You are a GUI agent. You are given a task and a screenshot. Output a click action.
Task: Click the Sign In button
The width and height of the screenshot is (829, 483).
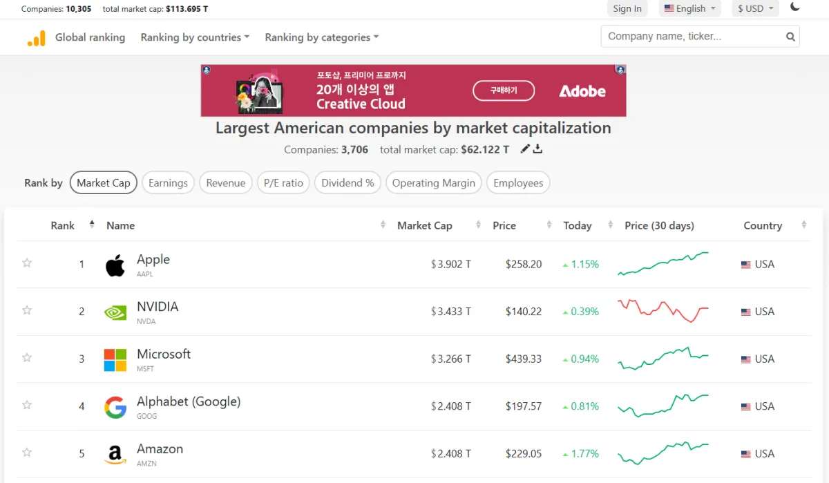[627, 8]
